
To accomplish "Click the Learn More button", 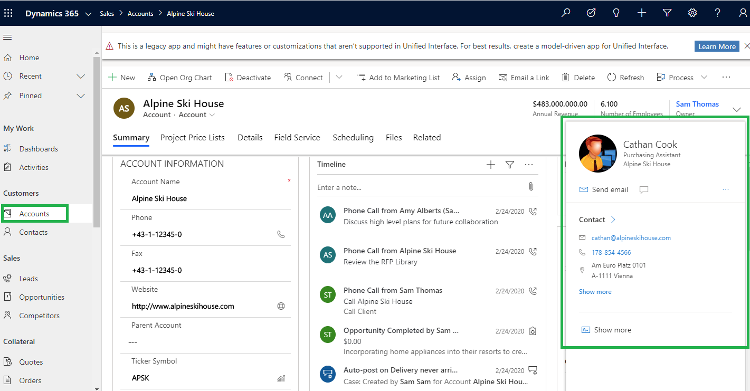I will click(716, 46).
